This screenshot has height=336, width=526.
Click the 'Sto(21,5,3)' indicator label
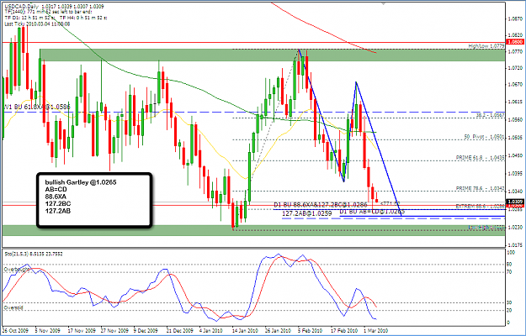(17, 254)
